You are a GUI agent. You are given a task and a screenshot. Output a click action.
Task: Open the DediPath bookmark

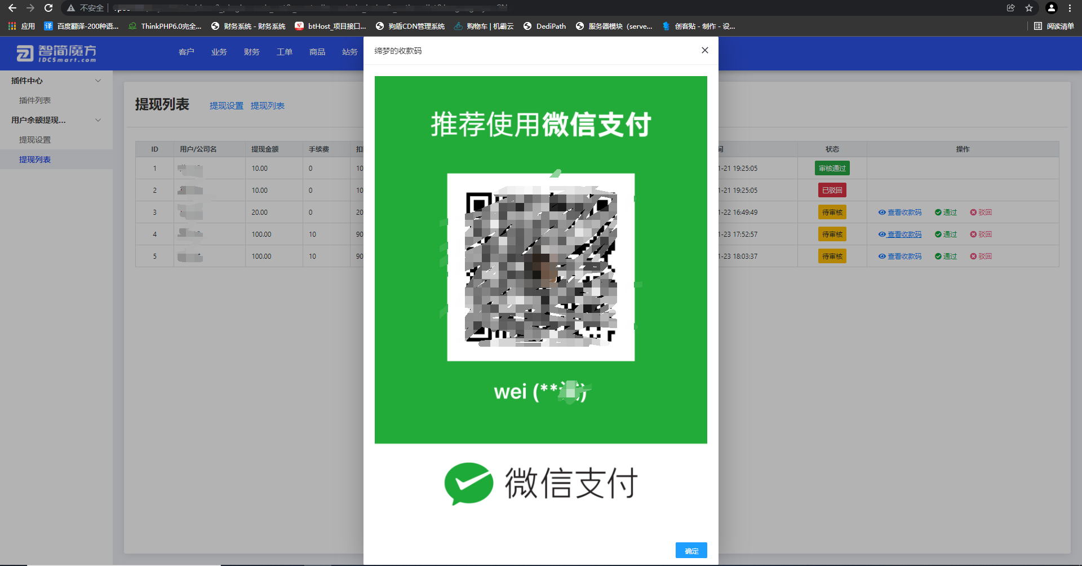tap(544, 26)
